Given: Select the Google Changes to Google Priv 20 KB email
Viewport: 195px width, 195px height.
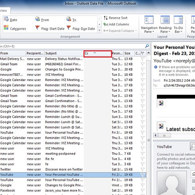Looking at the screenshot, I should pos(73,69).
